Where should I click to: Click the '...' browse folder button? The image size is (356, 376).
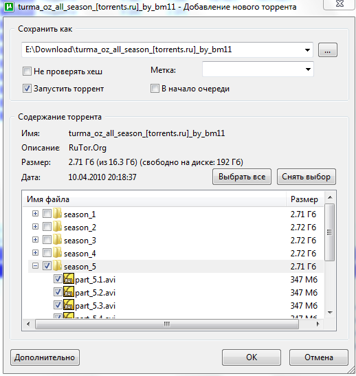pos(327,50)
